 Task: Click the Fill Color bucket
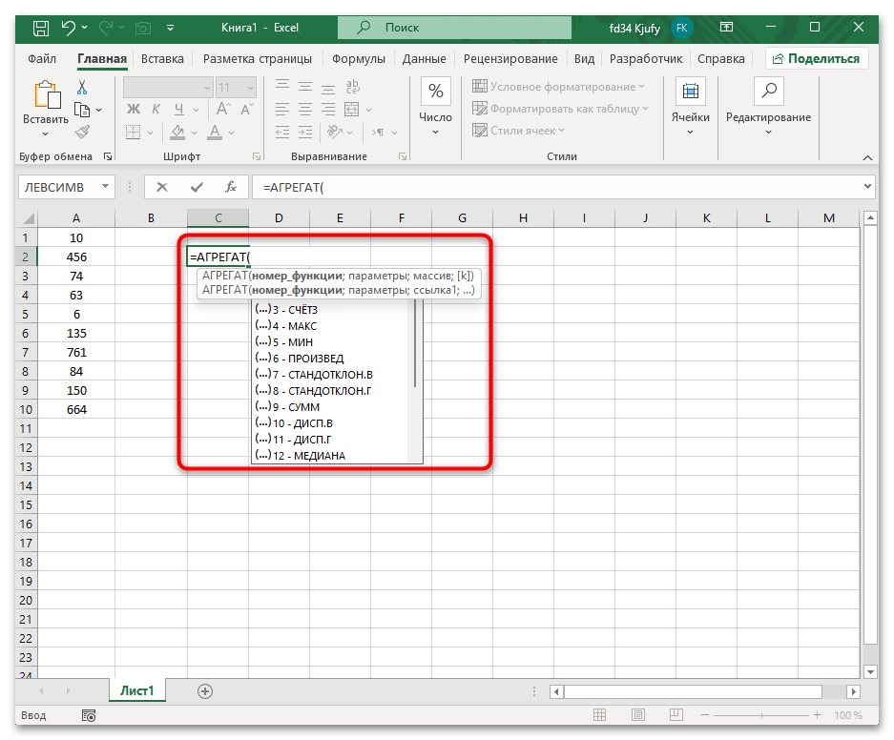[x=177, y=133]
